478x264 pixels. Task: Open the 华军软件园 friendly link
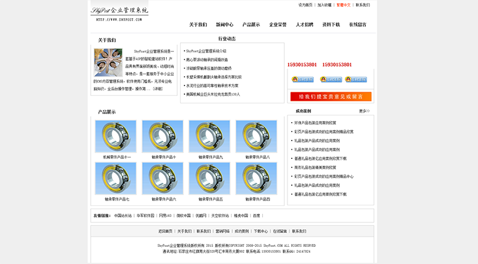pos(145,216)
